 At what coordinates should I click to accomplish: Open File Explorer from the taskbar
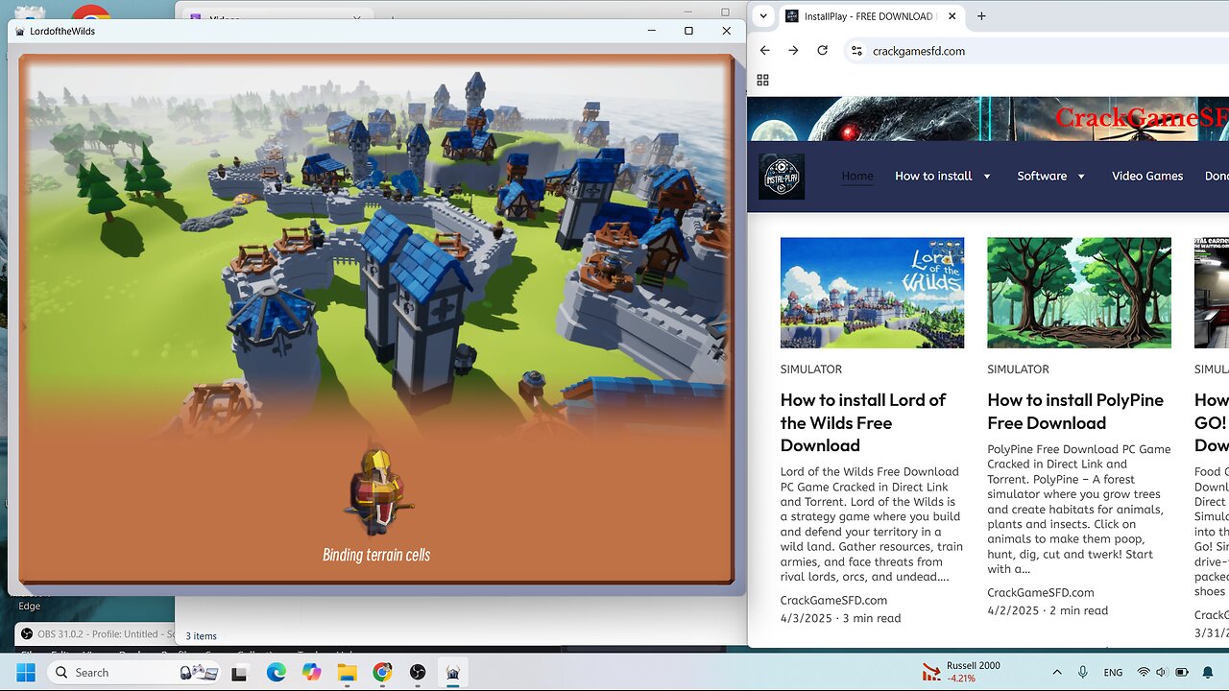(x=347, y=673)
